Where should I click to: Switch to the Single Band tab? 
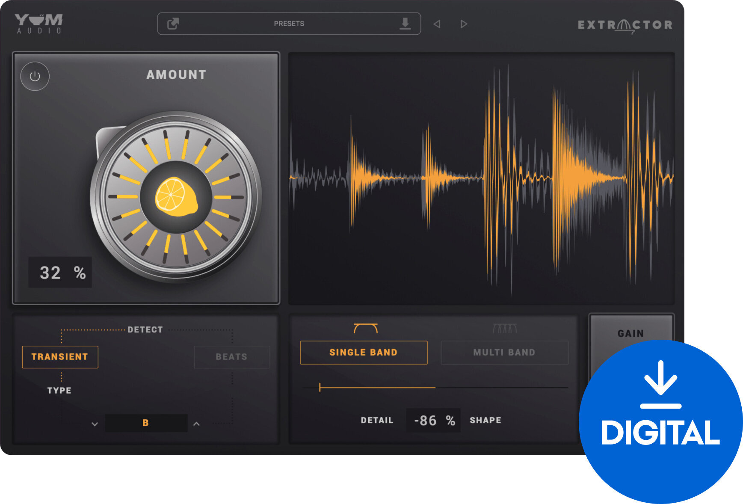[x=363, y=352]
